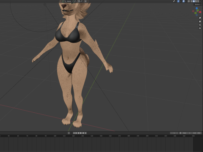Jump to next keyframe
The width and height of the screenshot is (203, 152).
(x=83, y=133)
